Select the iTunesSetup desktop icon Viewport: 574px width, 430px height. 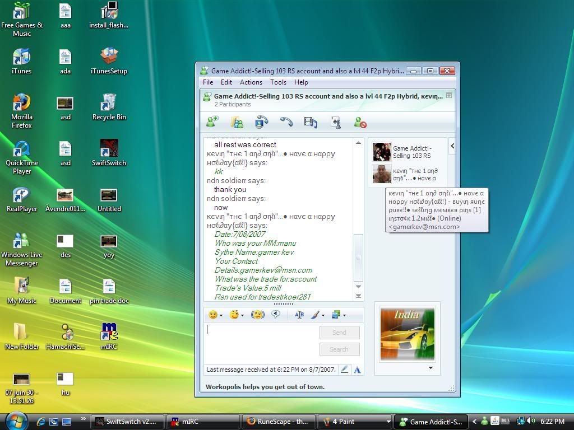(x=109, y=61)
